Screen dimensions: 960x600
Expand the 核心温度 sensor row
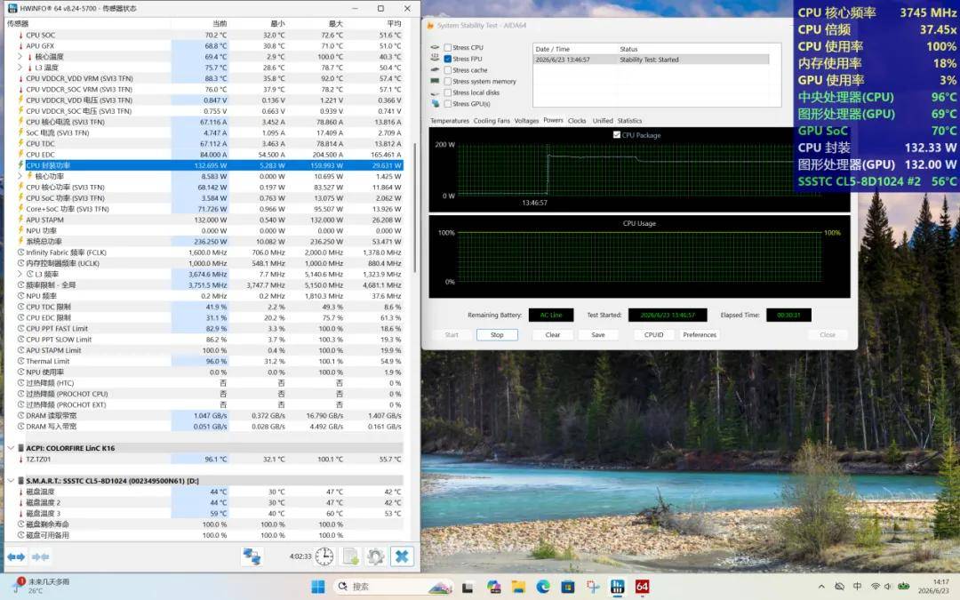coord(20,56)
